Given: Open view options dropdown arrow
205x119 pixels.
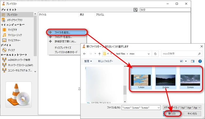Looking at the screenshot, I should (x=186, y=61).
